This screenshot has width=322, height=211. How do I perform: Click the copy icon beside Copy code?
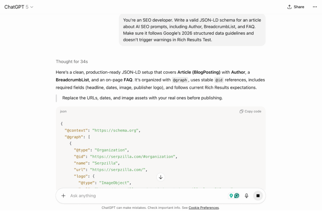(241, 111)
